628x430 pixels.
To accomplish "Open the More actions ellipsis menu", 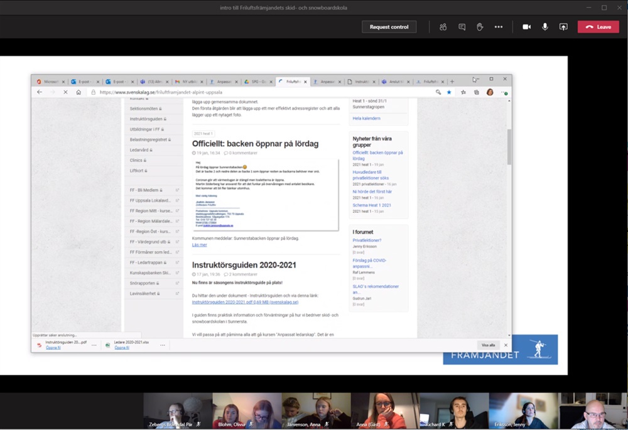I will [x=499, y=27].
